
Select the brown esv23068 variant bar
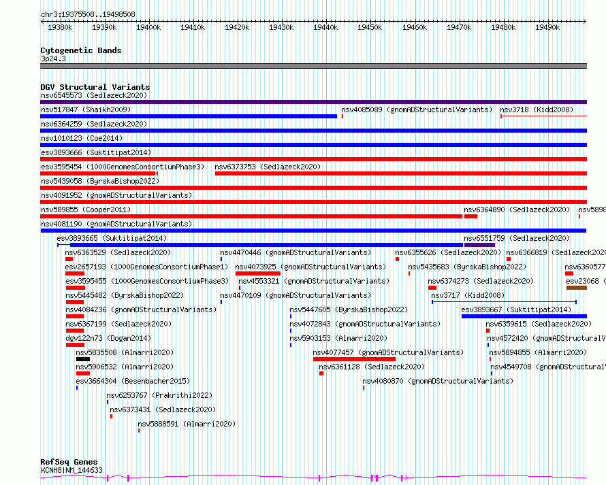pos(576,288)
